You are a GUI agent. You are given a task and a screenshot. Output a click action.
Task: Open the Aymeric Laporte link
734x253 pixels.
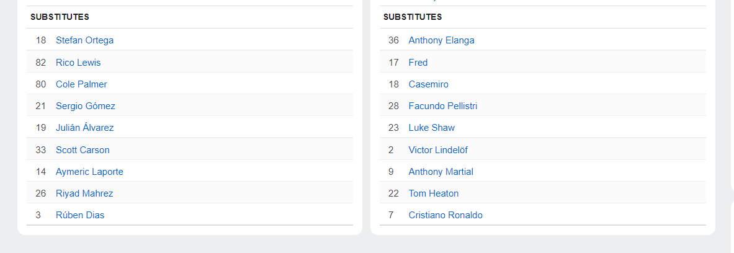click(89, 172)
